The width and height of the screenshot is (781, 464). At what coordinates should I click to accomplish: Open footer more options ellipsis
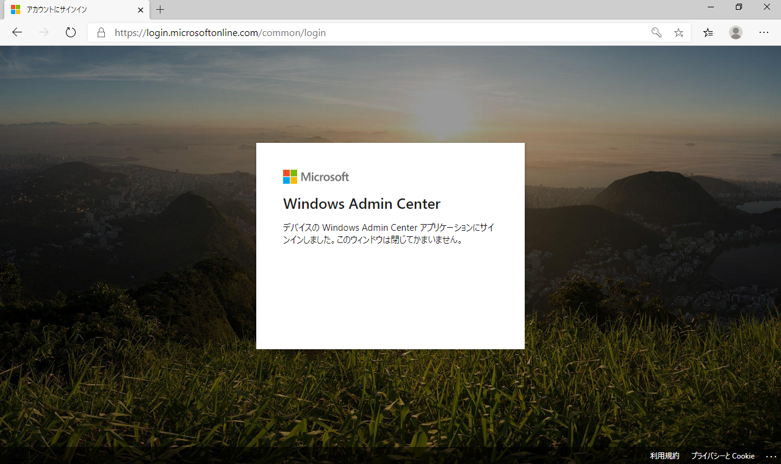[x=771, y=456]
